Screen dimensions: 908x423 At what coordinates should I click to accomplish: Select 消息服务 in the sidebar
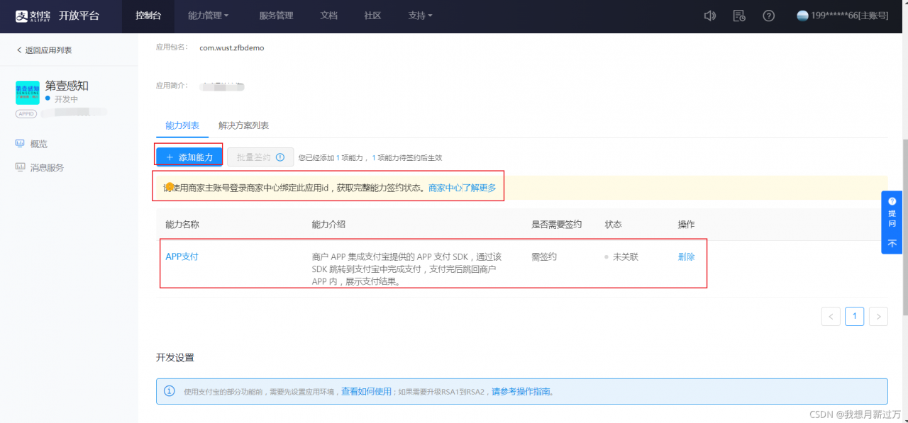[47, 168]
